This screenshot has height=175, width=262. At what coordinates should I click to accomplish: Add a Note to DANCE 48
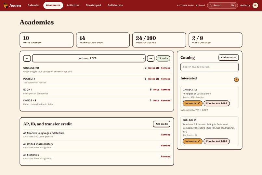click(156, 100)
